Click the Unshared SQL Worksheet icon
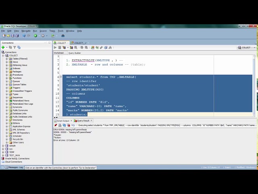 93,48
